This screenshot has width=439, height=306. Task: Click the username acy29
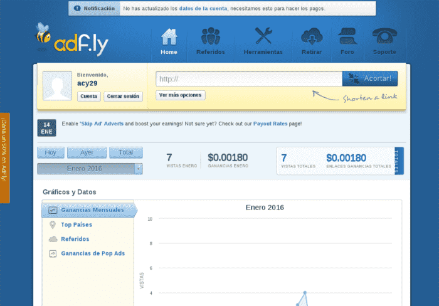(87, 83)
